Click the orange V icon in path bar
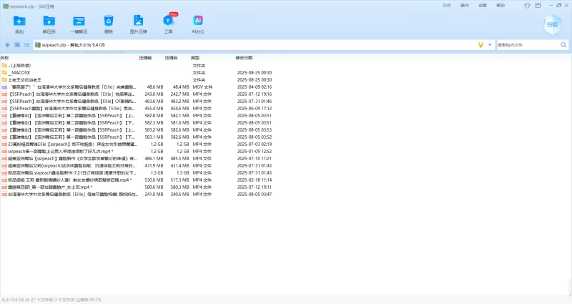 point(480,45)
